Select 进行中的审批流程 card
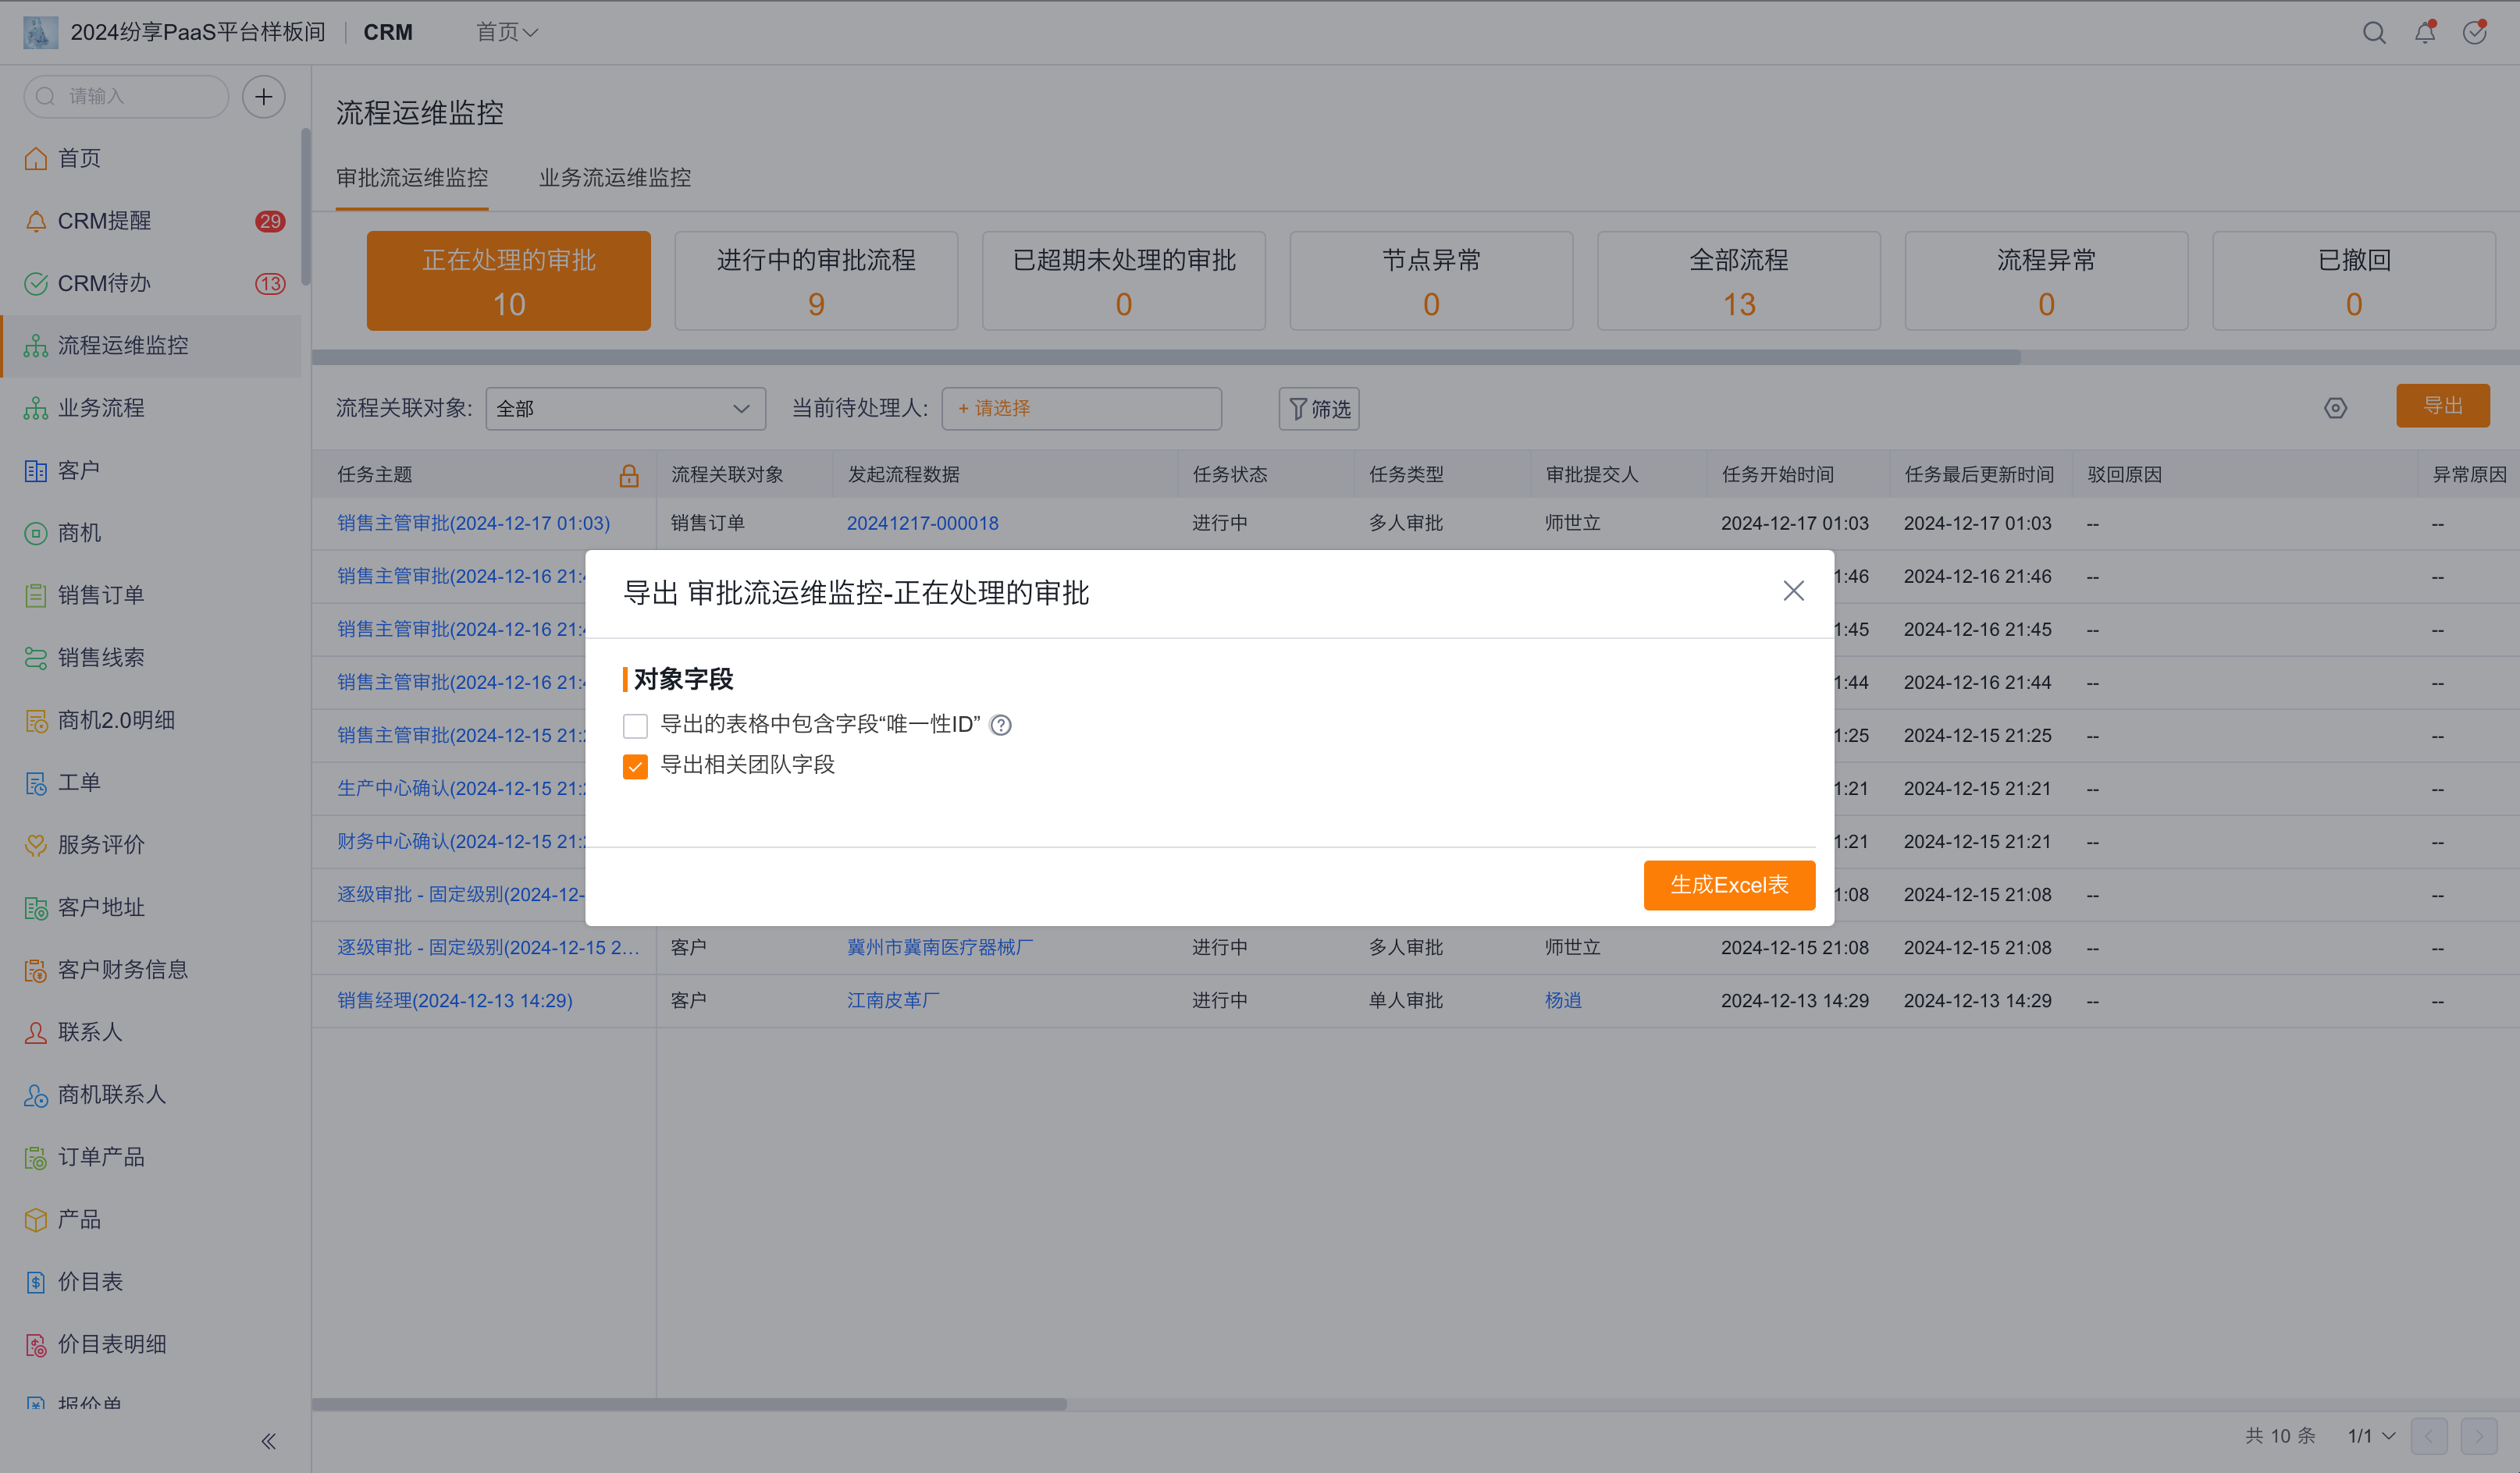 (816, 281)
